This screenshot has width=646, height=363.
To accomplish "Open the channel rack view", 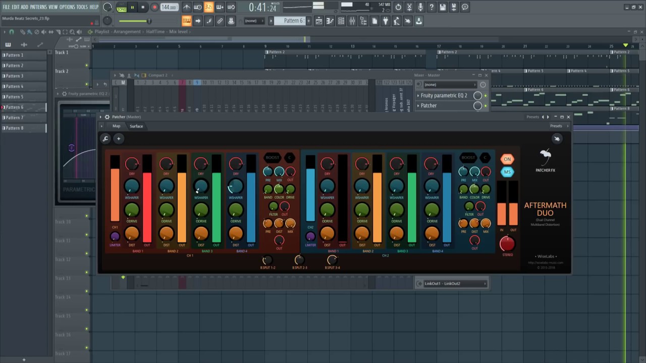I will coord(341,21).
